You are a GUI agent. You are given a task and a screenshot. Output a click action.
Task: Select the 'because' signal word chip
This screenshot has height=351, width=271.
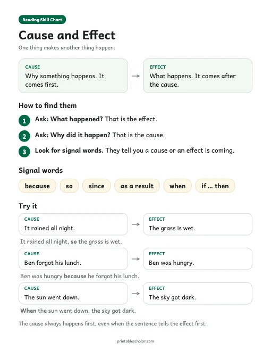point(37,186)
